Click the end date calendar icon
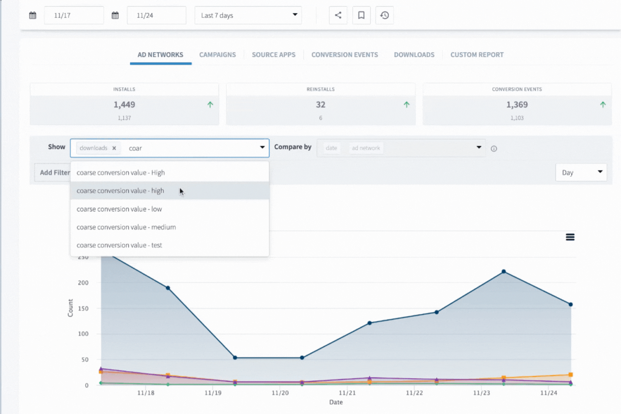 (x=115, y=15)
